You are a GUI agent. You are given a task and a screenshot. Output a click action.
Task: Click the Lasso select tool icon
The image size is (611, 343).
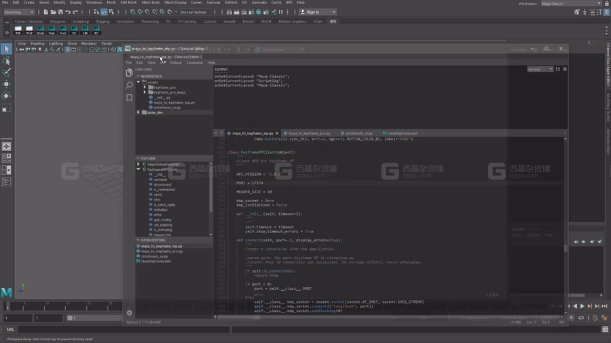[x=6, y=60]
